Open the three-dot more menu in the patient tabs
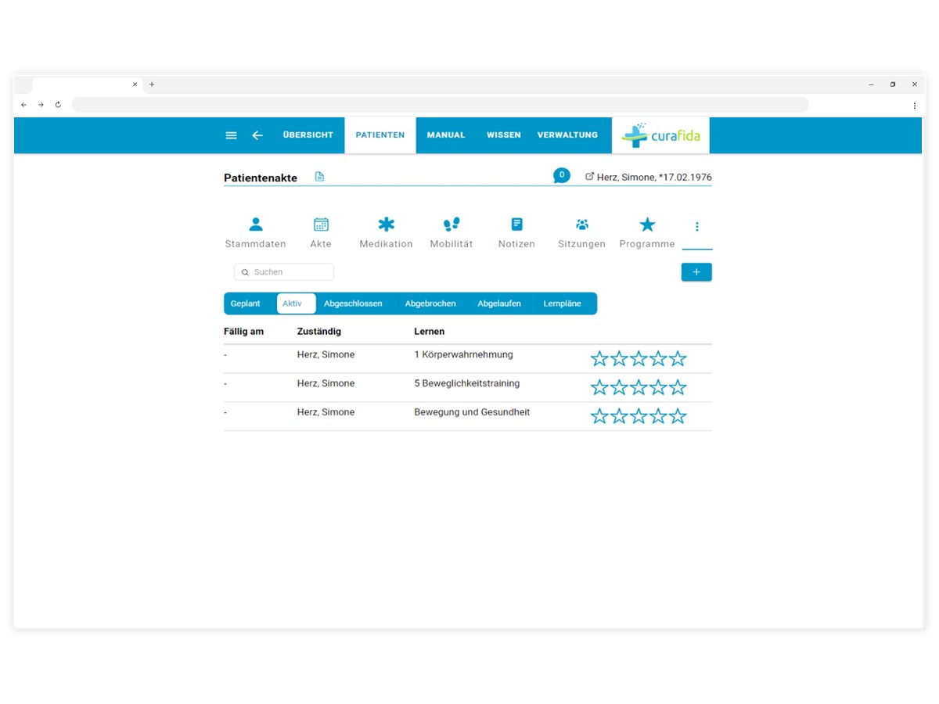 point(696,227)
